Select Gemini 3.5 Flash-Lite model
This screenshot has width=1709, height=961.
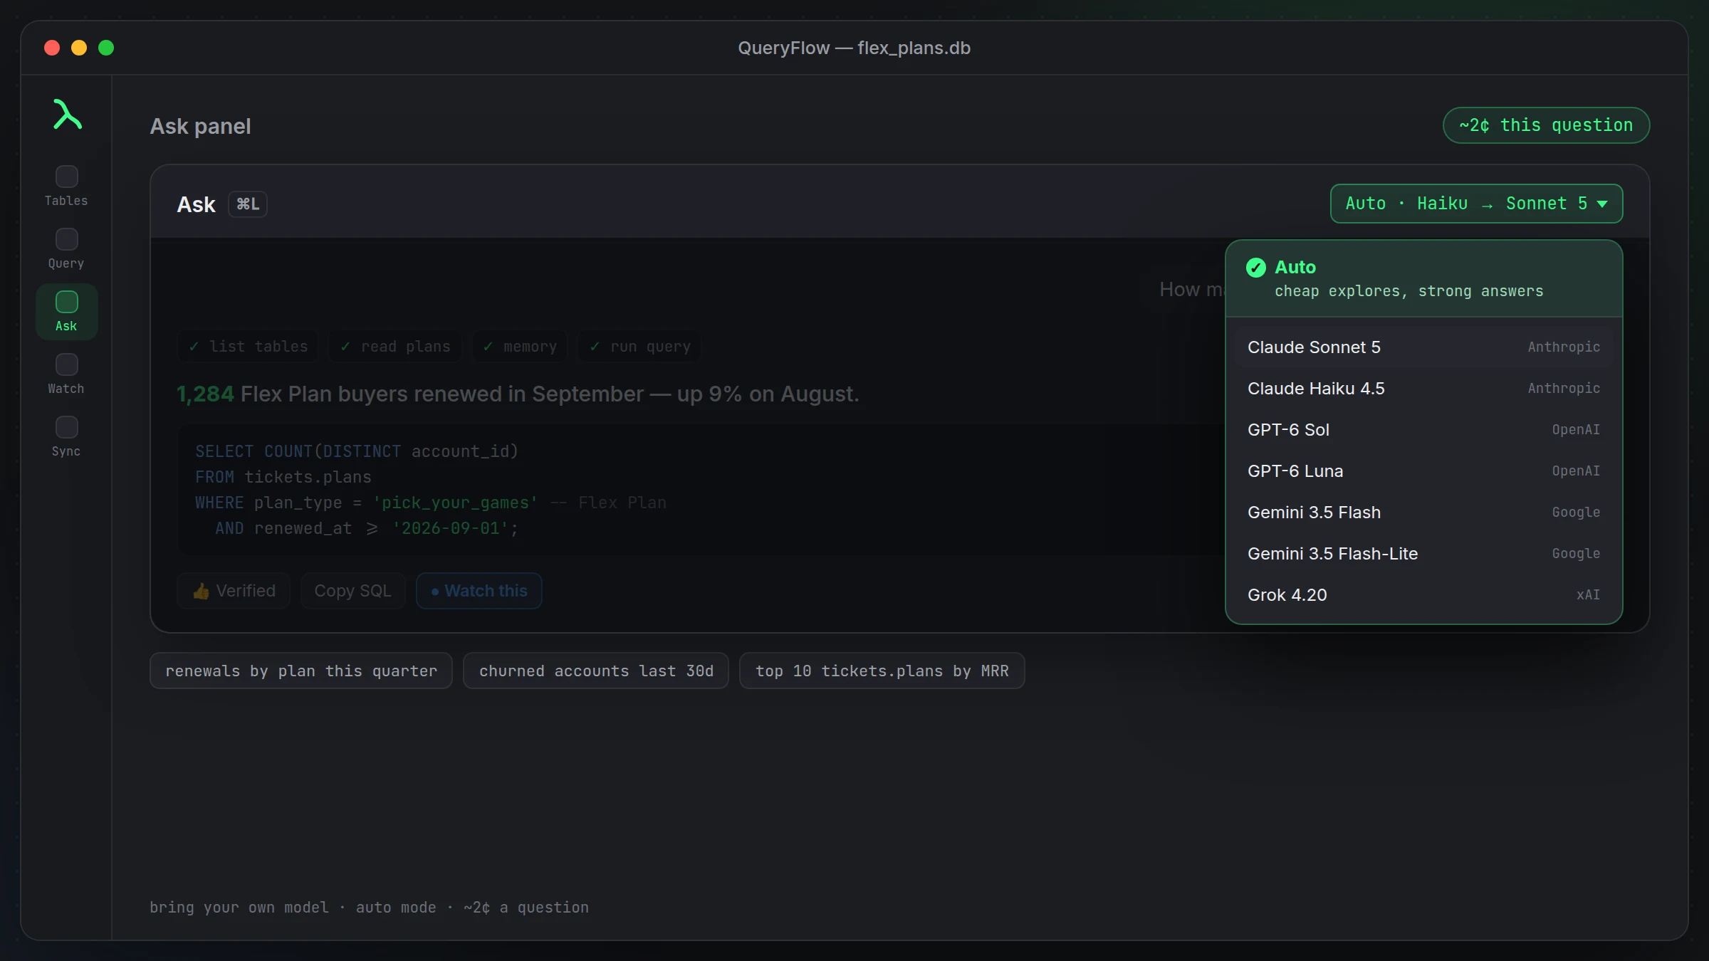click(1423, 554)
